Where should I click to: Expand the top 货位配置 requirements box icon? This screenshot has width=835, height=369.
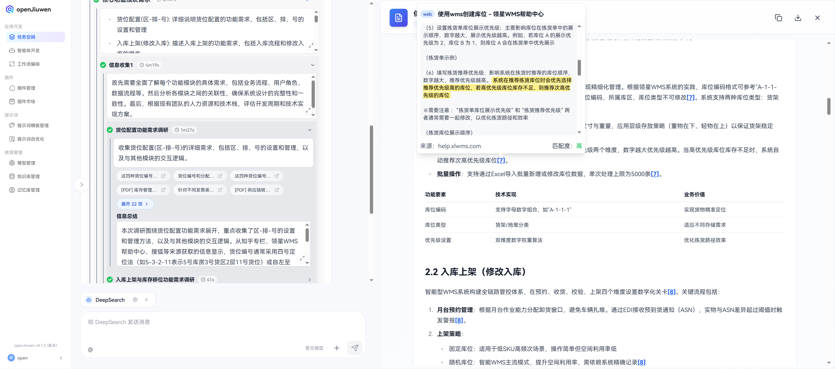click(x=311, y=45)
